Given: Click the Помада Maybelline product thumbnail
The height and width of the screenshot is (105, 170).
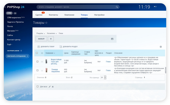Looking at the screenshot, I should [47, 70].
